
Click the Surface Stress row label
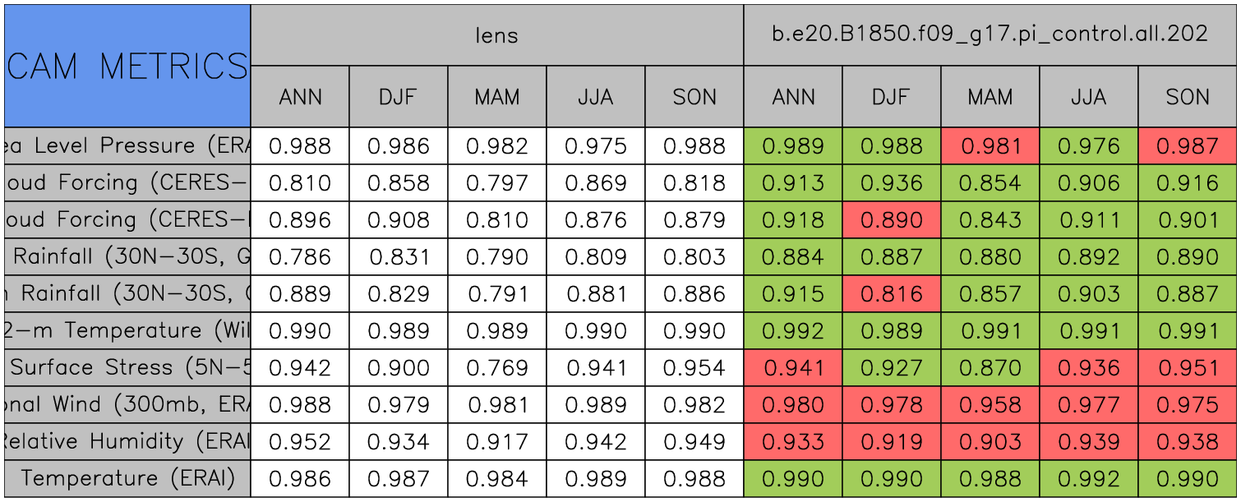click(127, 368)
